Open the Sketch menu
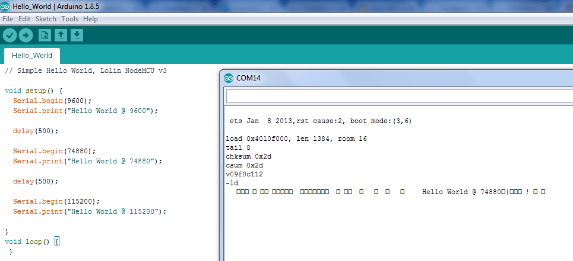This screenshot has height=261, width=573. (46, 19)
